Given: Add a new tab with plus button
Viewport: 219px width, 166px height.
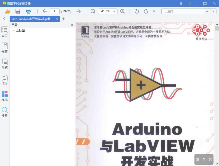Looking at the screenshot, I should [63, 19].
